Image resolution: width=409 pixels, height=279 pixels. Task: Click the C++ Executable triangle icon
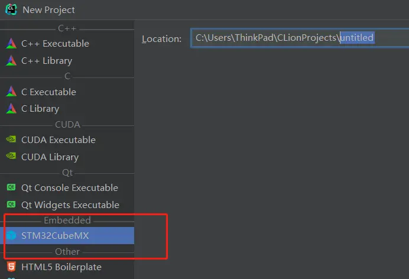click(11, 44)
